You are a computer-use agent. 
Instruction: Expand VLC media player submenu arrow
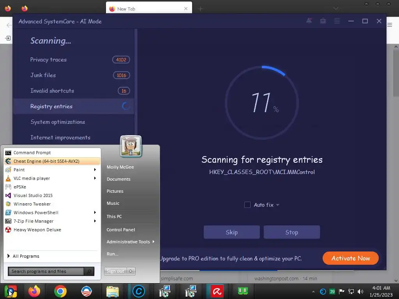95,178
